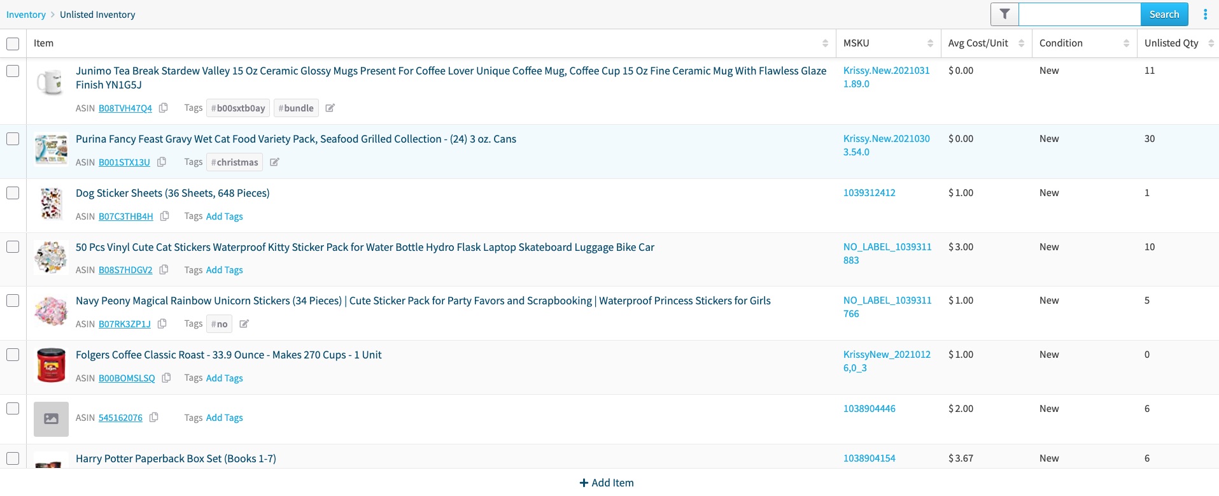Open the filter funnel icon
The image size is (1219, 496).
pos(1004,14)
